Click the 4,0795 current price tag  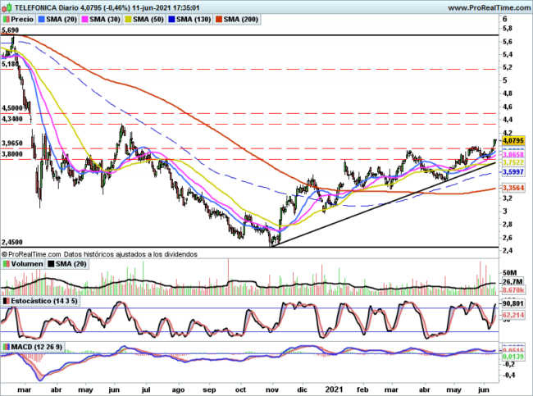pos(513,140)
